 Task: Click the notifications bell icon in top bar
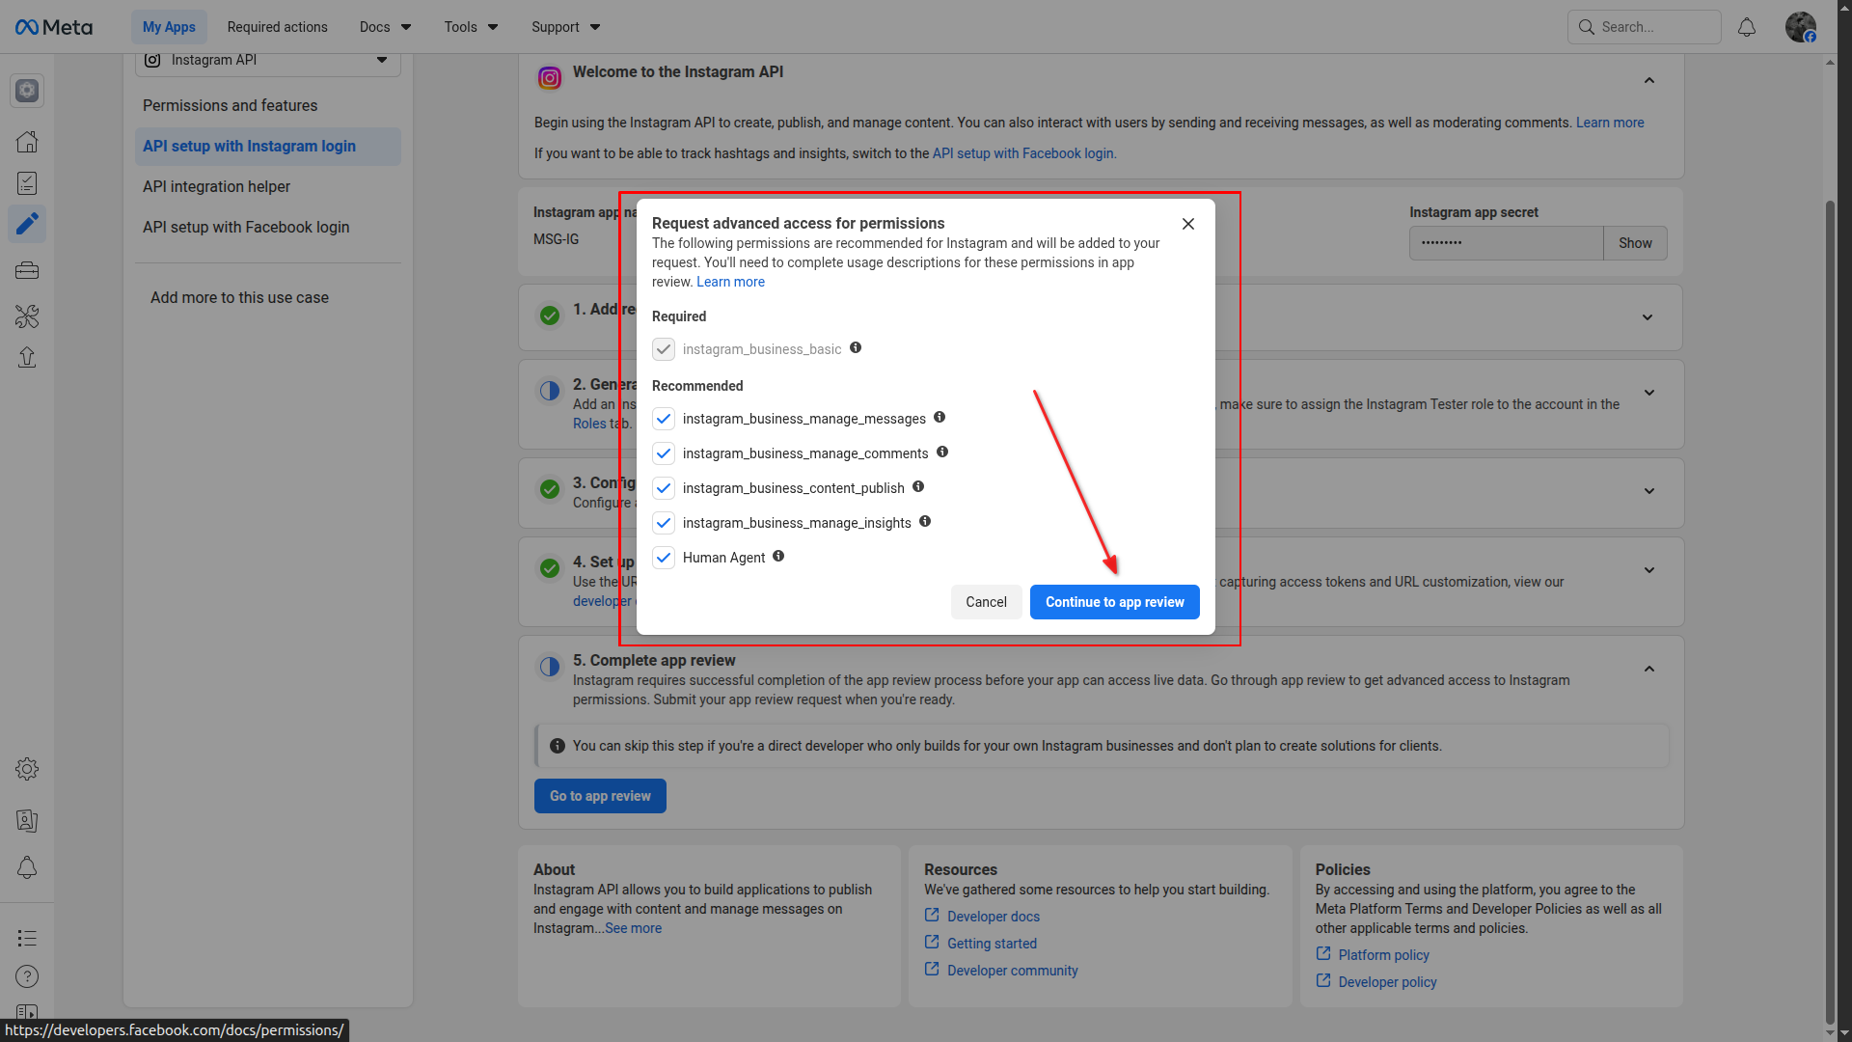pyautogui.click(x=1746, y=27)
